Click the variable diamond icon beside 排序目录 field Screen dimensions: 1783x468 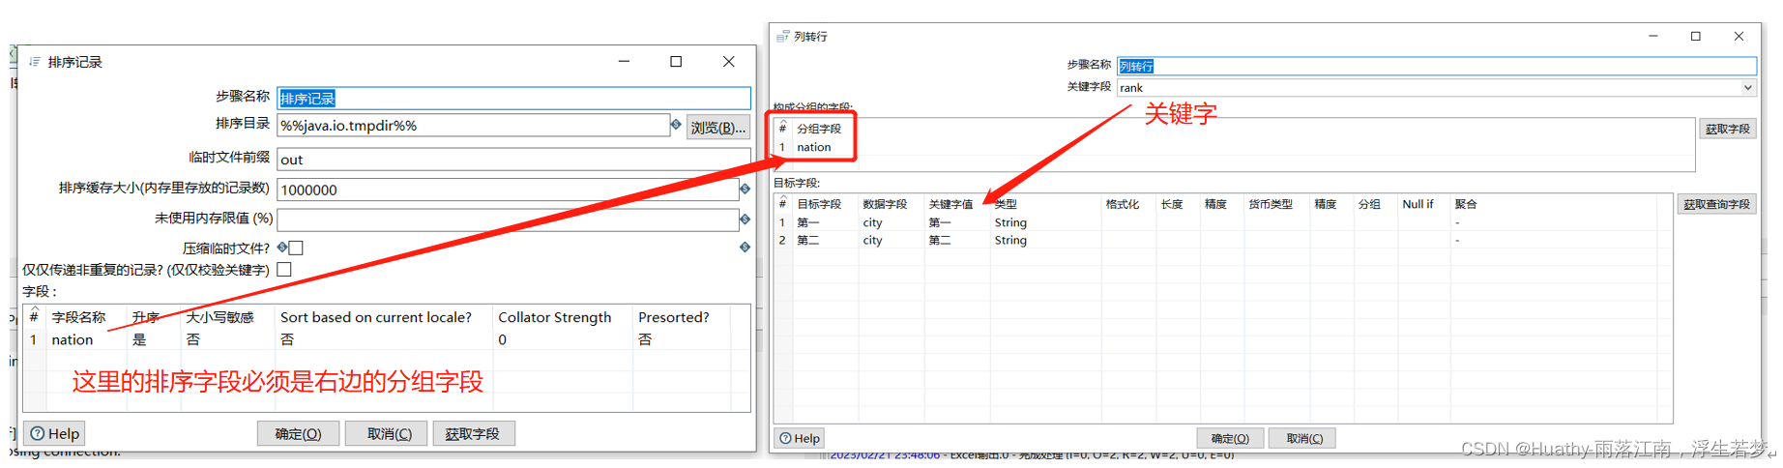(x=676, y=125)
